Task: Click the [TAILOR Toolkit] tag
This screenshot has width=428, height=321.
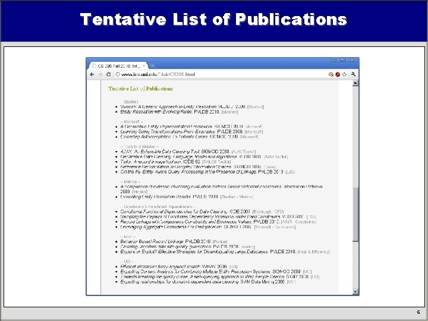Action: pos(216,162)
